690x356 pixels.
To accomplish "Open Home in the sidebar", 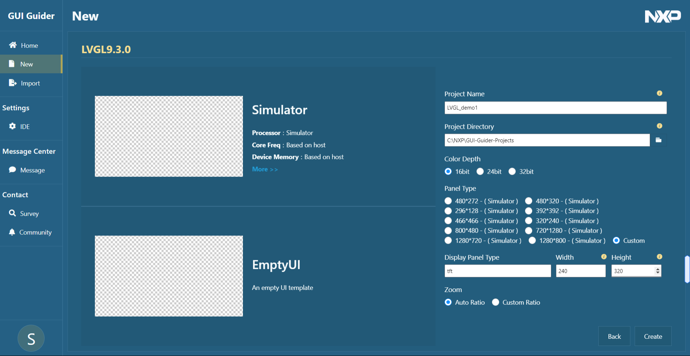I will tap(31, 45).
